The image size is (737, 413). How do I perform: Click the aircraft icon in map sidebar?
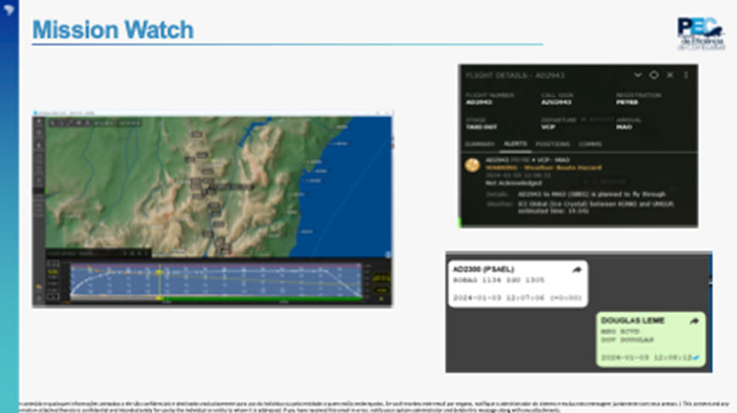(39, 146)
